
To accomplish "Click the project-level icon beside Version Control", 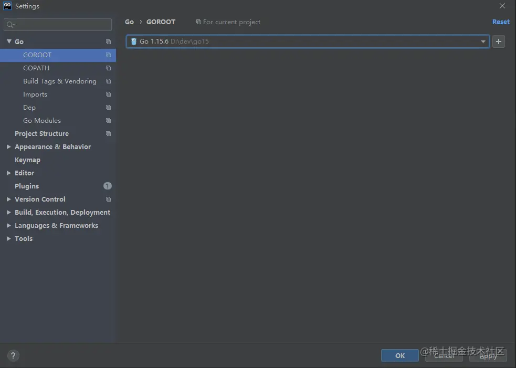I will pyautogui.click(x=108, y=199).
